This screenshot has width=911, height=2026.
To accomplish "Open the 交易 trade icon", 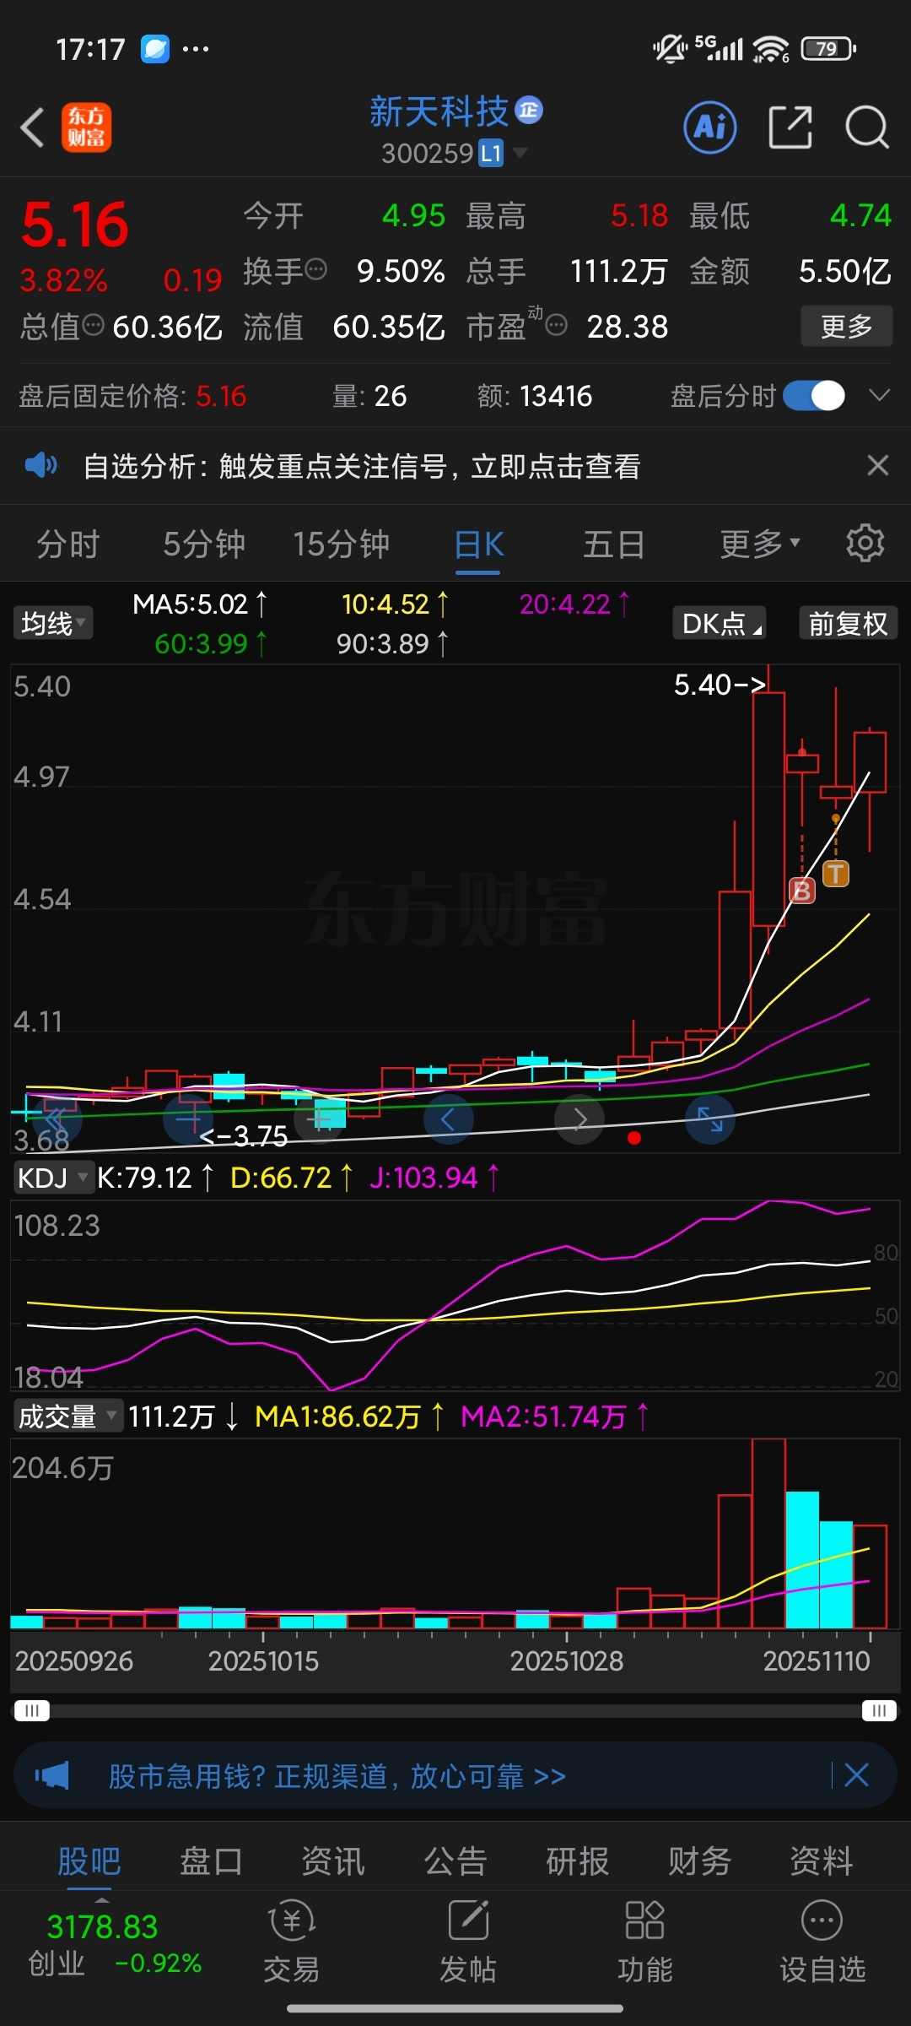I will tap(292, 1942).
